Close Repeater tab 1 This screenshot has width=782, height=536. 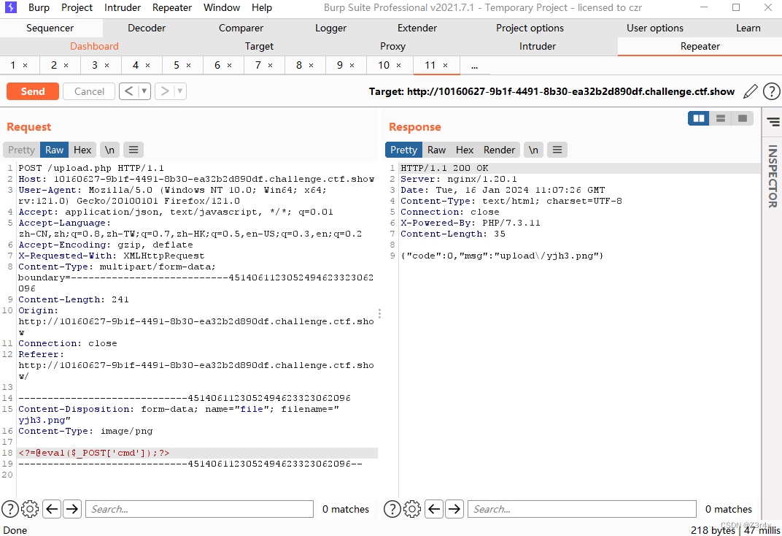tap(25, 66)
